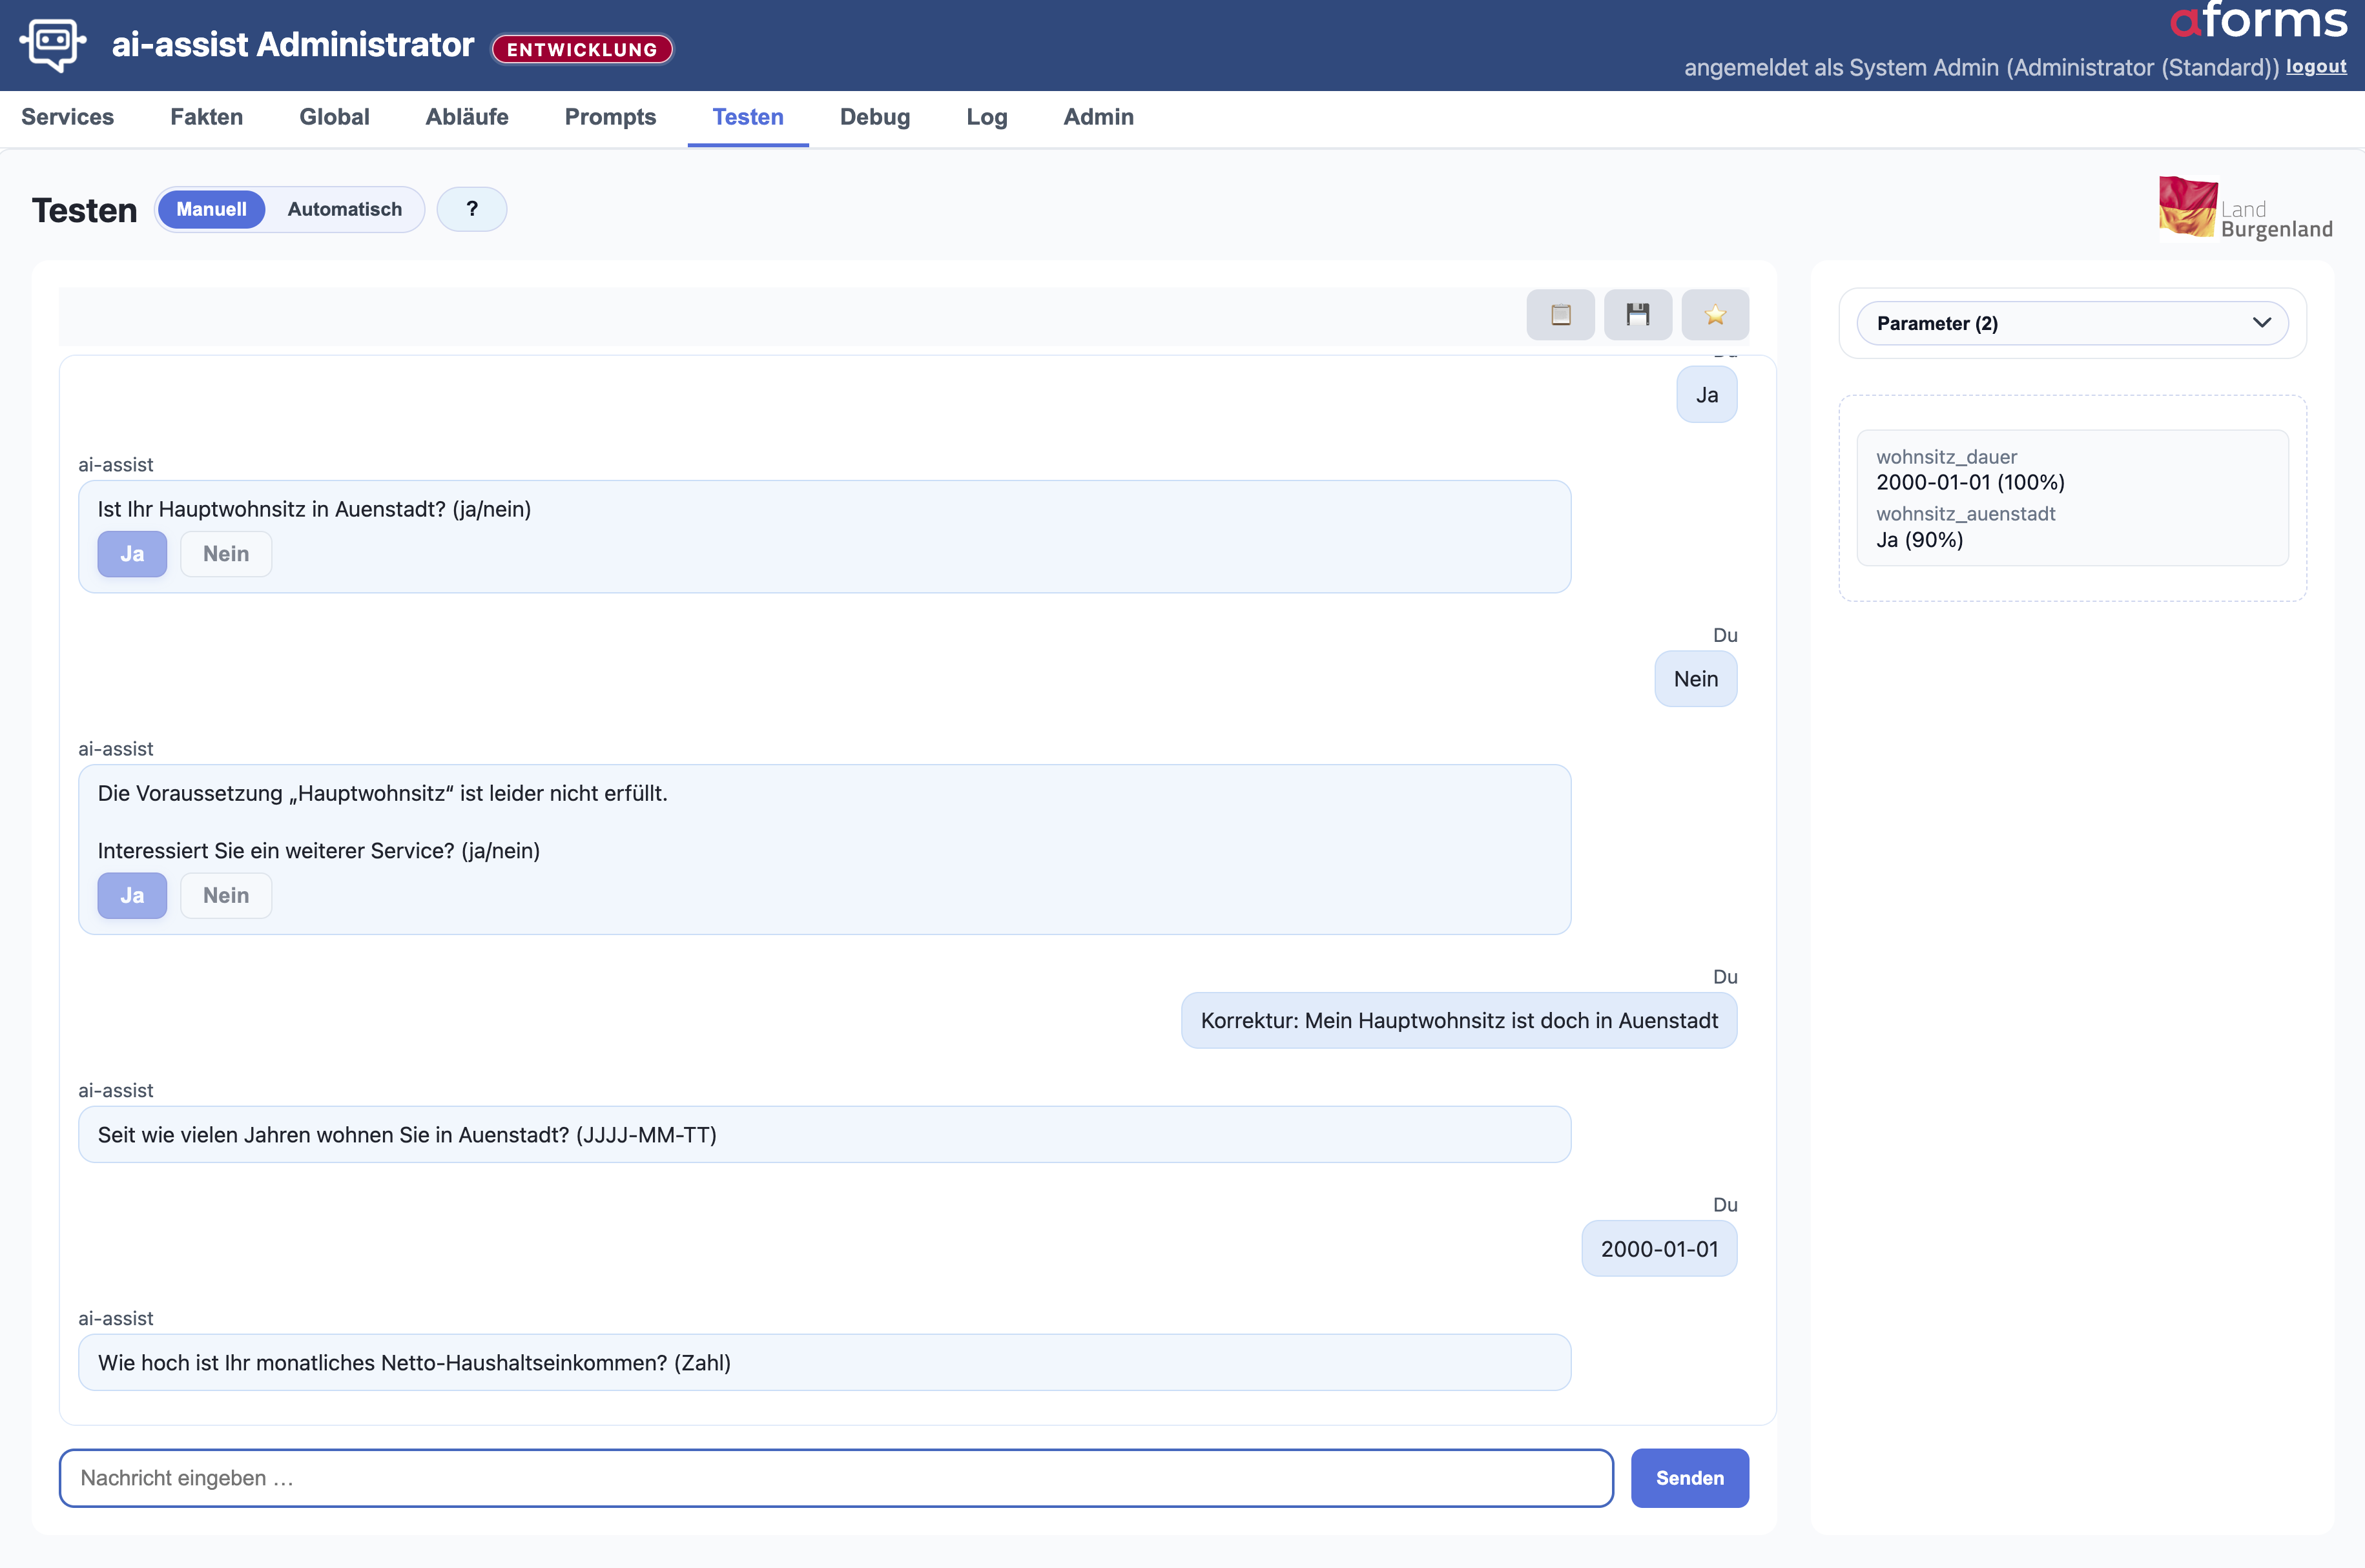Image resolution: width=2365 pixels, height=1568 pixels.
Task: Open the Abläufe tab
Action: pyautogui.click(x=467, y=117)
